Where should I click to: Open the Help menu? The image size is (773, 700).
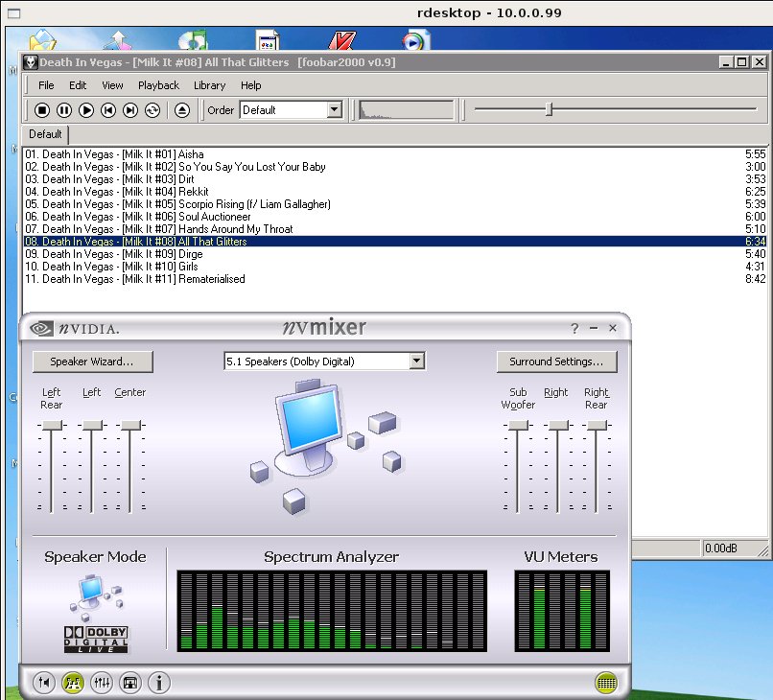tap(251, 85)
